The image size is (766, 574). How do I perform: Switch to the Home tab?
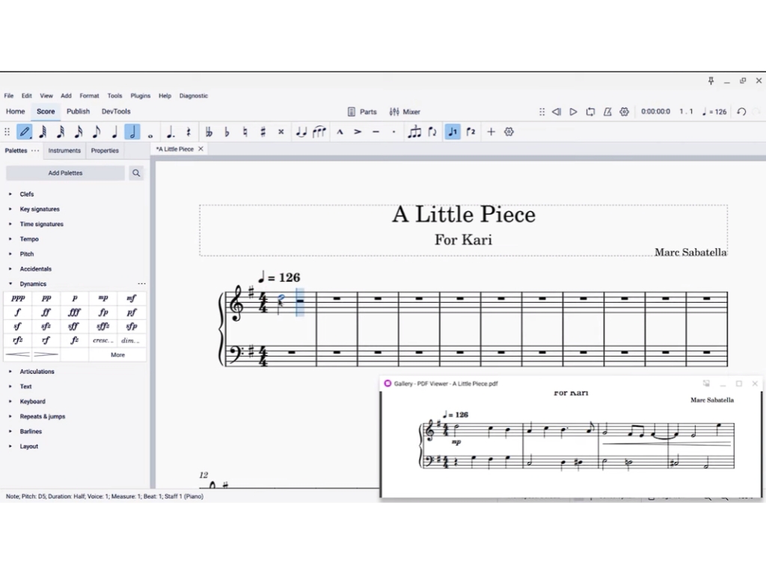(x=16, y=111)
